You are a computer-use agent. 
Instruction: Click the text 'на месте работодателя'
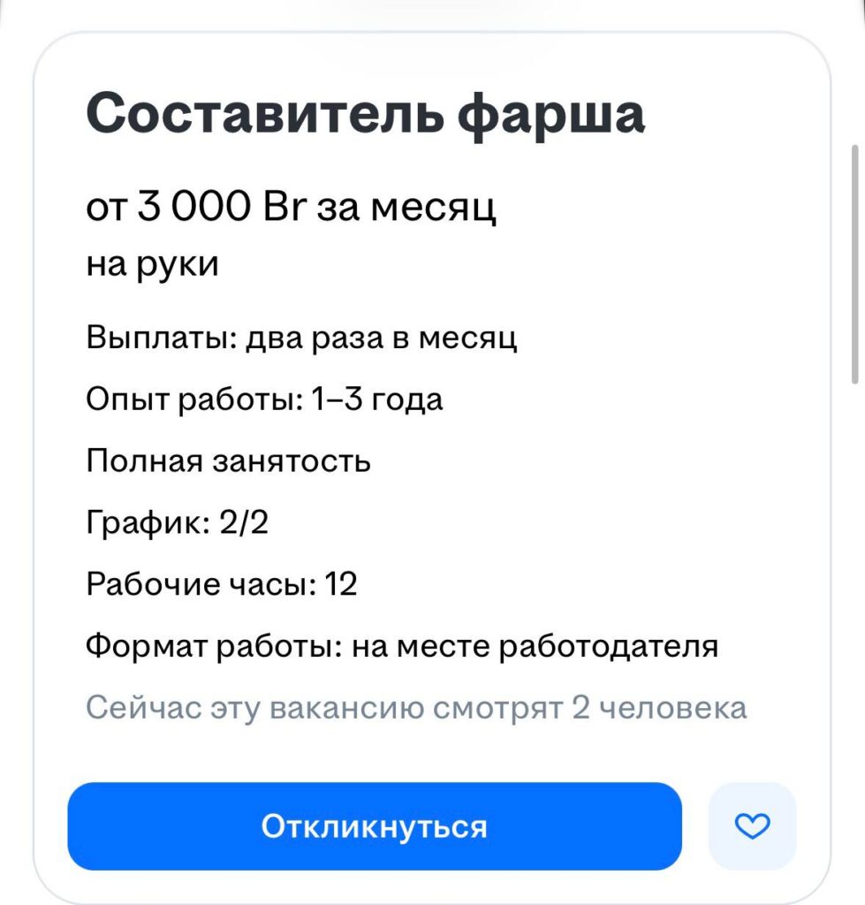click(x=535, y=646)
